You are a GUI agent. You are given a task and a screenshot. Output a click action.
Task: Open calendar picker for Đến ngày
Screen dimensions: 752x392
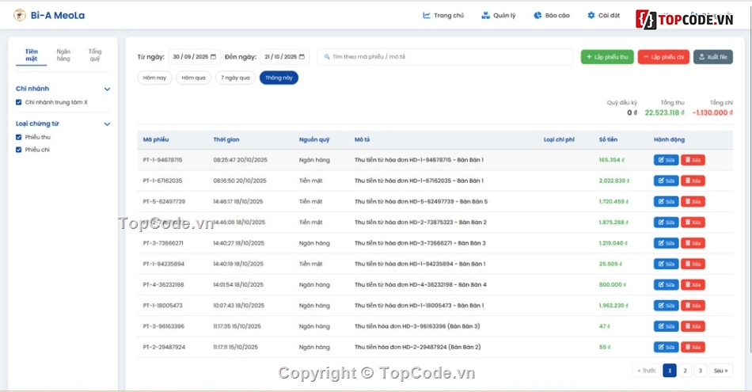pyautogui.click(x=302, y=57)
